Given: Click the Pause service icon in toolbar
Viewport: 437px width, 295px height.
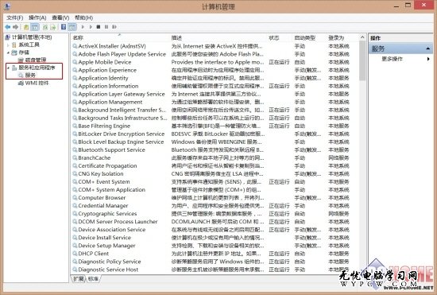Looking at the screenshot, I should tap(106, 27).
